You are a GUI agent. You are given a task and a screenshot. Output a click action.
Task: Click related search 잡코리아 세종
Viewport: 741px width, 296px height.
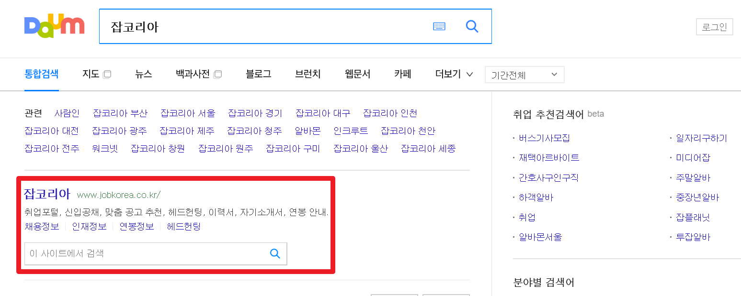[x=428, y=149]
